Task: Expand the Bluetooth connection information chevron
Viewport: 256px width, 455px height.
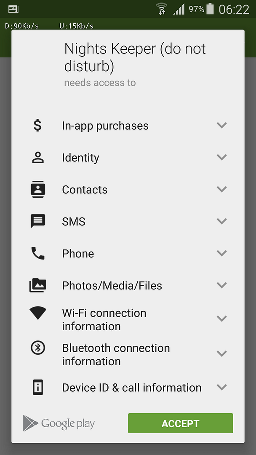Action: [x=221, y=353]
